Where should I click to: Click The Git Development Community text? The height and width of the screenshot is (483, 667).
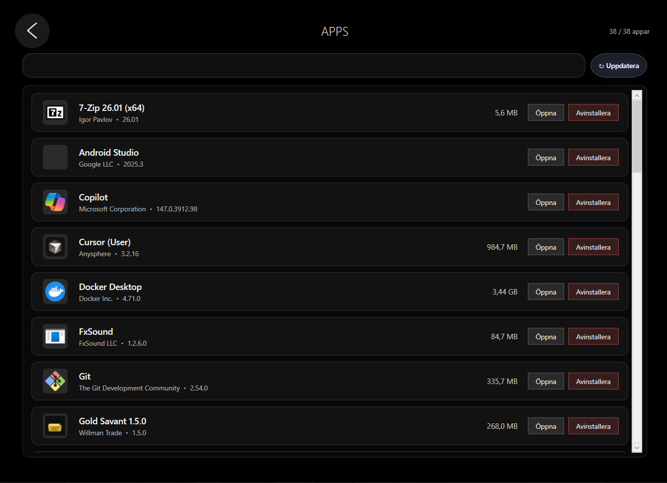tap(129, 388)
